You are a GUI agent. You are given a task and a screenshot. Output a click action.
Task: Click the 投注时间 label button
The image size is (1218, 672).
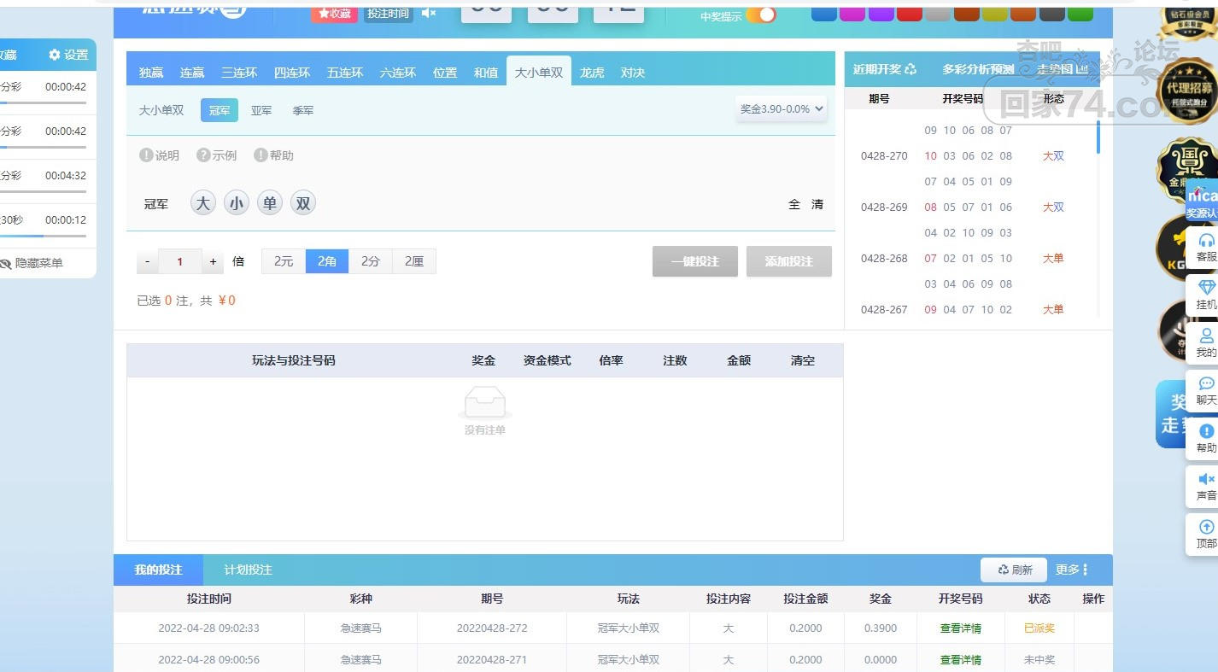tap(389, 13)
